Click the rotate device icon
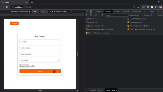This screenshot has height=92, width=163. pyautogui.click(x=71, y=11)
